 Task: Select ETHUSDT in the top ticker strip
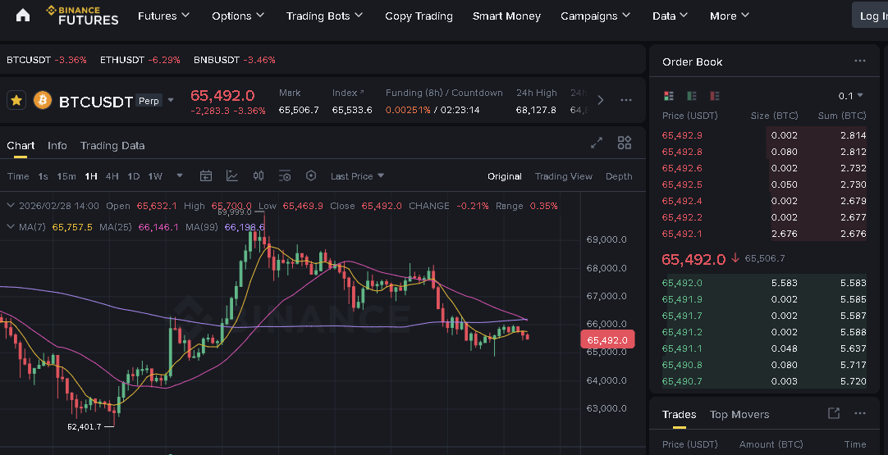(x=140, y=59)
